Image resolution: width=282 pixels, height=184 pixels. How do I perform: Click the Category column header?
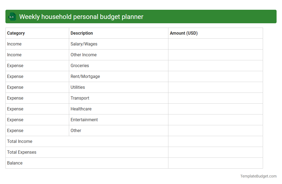16,33
